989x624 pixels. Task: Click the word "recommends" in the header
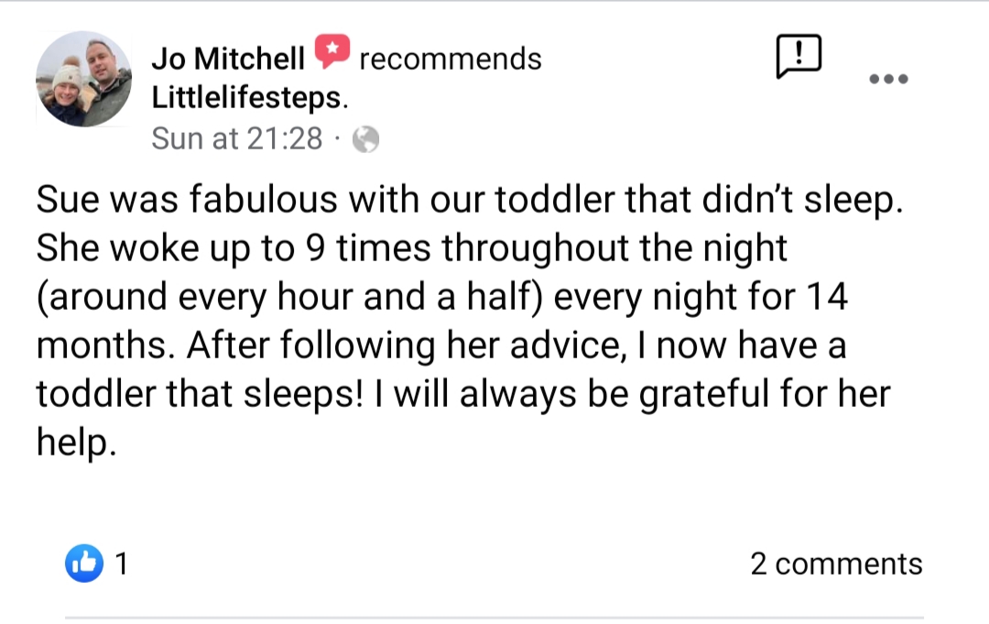tap(451, 59)
